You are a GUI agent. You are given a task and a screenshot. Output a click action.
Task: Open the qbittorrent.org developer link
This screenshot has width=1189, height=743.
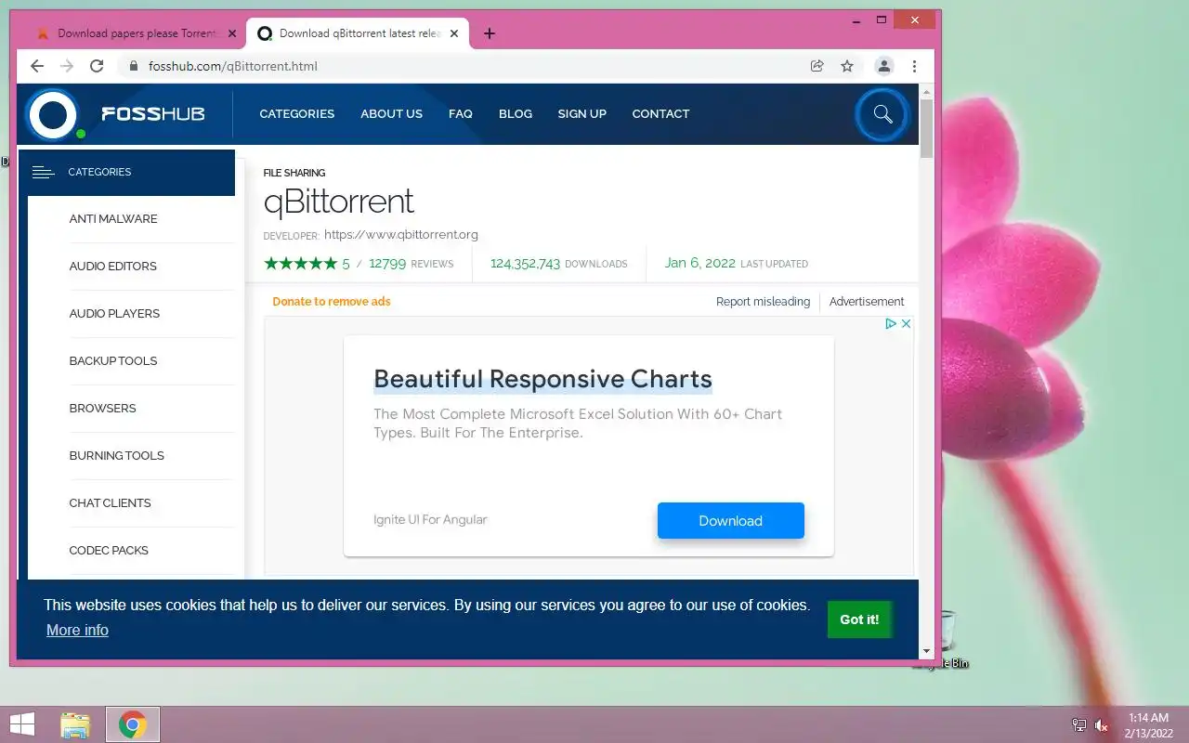point(401,235)
